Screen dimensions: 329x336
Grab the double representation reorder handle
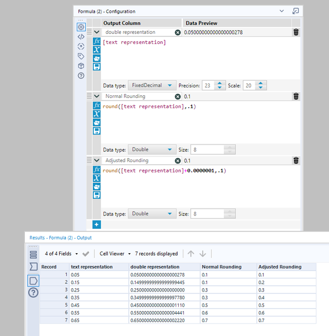(89, 32)
